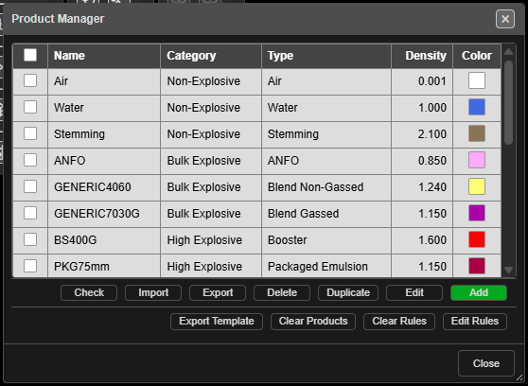Sort by the Name column header

tap(104, 56)
